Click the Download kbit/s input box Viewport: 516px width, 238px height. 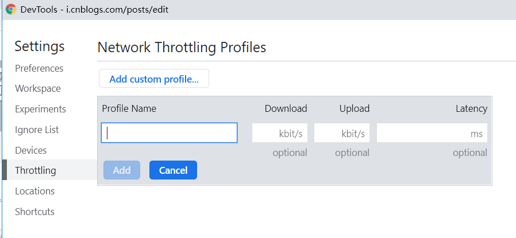[x=280, y=133]
